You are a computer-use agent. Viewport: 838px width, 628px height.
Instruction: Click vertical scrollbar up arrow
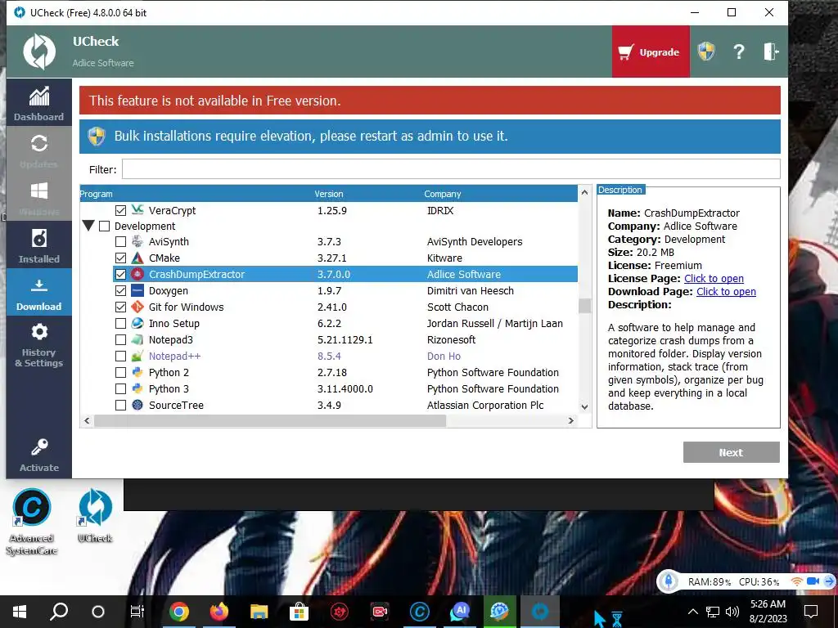coord(584,192)
